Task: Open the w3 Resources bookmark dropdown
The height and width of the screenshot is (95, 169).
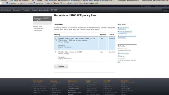Action: click(11, 3)
